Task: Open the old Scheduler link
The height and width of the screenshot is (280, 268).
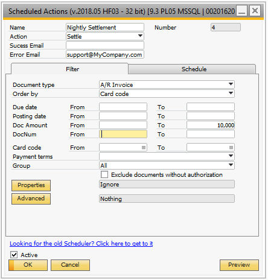Action: click(81, 244)
